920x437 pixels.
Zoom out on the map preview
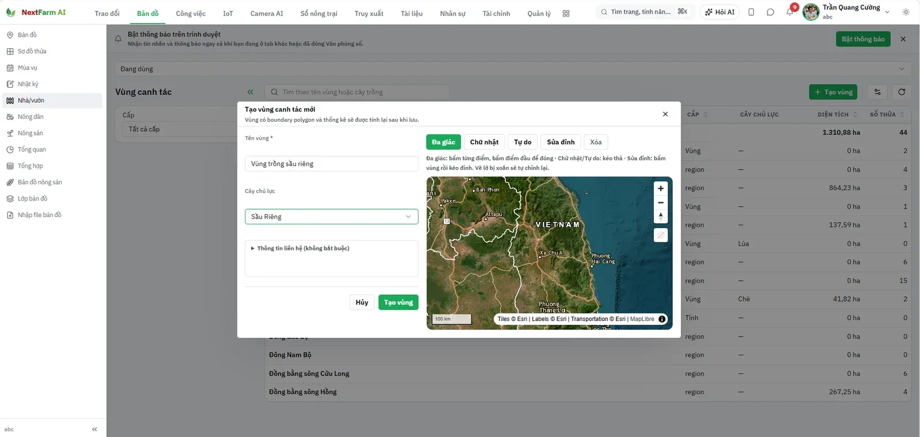[661, 203]
